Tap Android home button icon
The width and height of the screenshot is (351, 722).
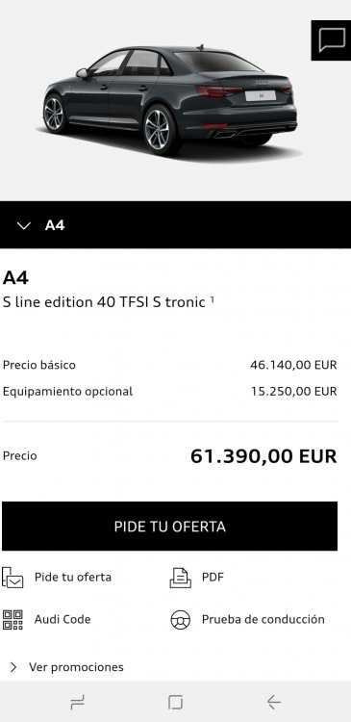click(175, 702)
